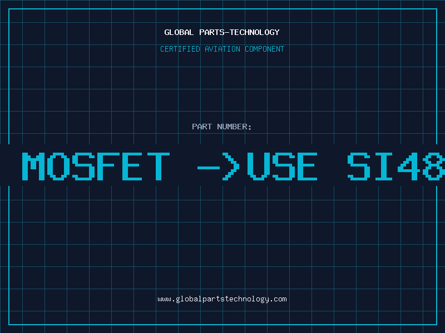The image size is (445, 333).
Task: Click the large MOSFET ->USE SI48 text
Action: (233, 166)
